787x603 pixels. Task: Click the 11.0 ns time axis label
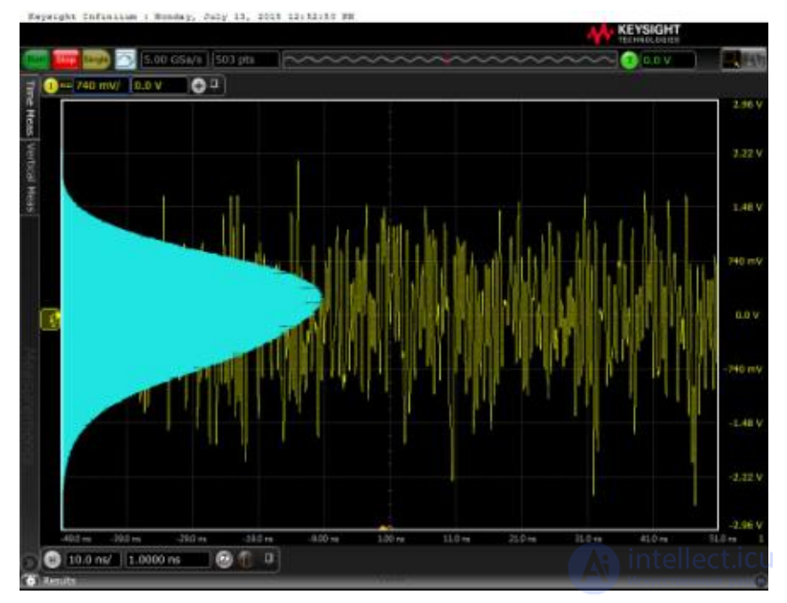457,539
